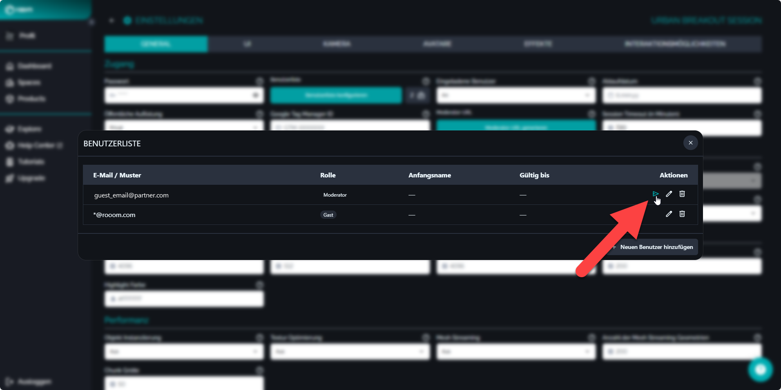Delete the *@rooom.com pattern entry

[x=682, y=214]
